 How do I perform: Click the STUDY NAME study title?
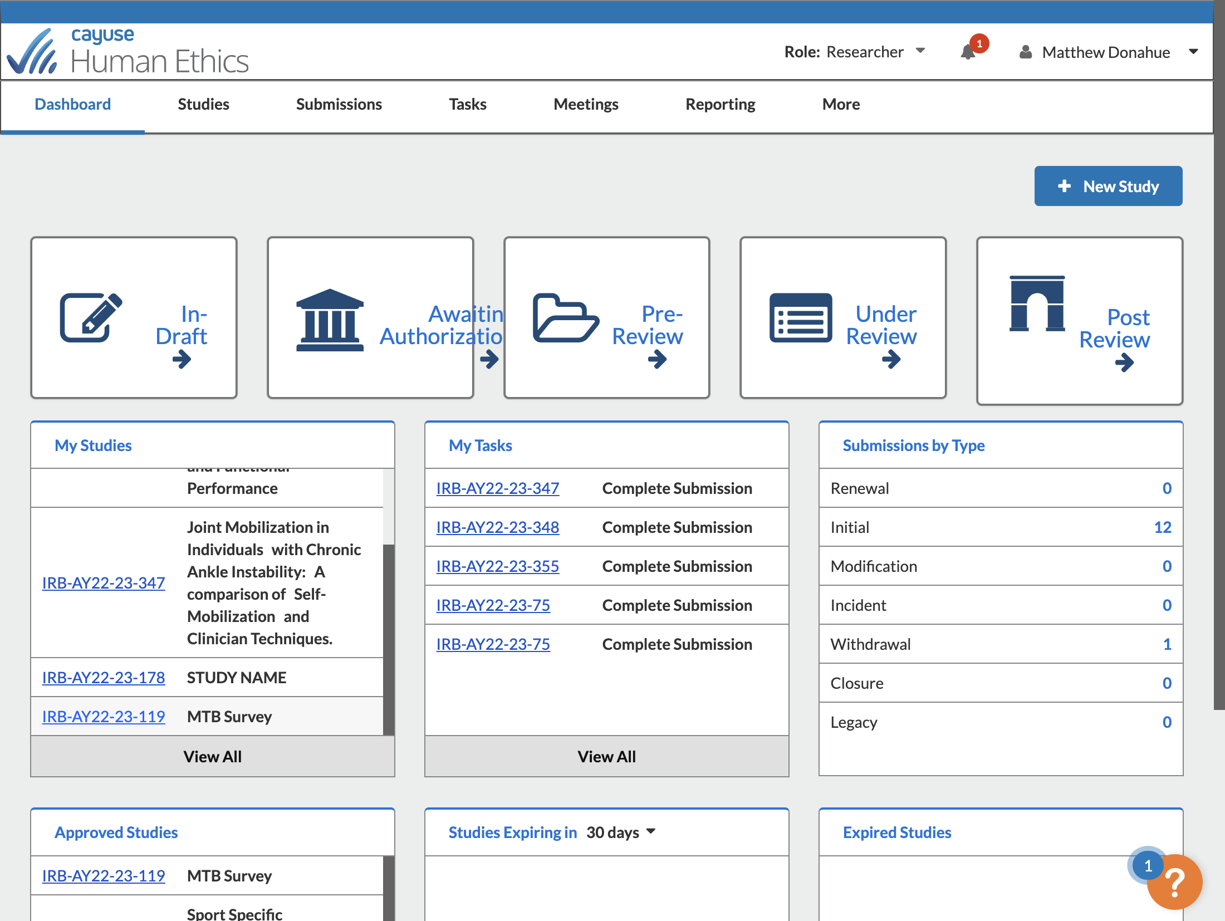[236, 678]
